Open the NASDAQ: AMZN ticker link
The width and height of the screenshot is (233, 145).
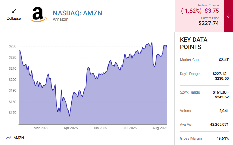(77, 13)
